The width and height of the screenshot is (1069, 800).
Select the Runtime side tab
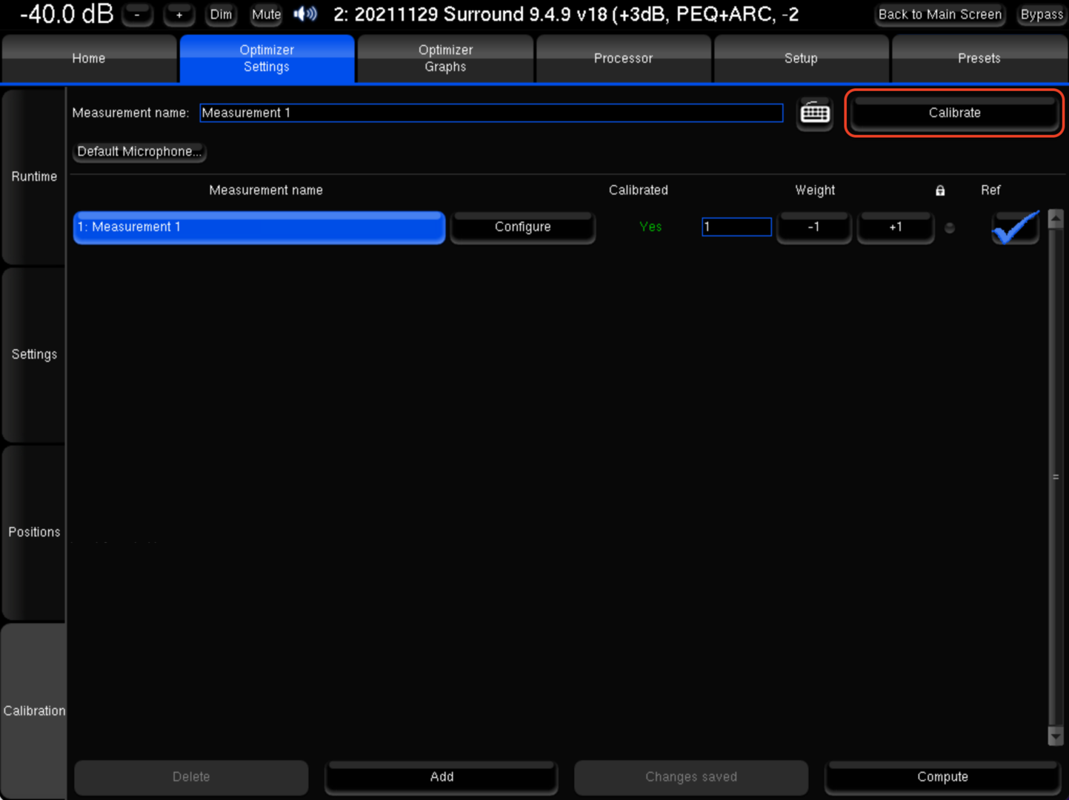(33, 176)
